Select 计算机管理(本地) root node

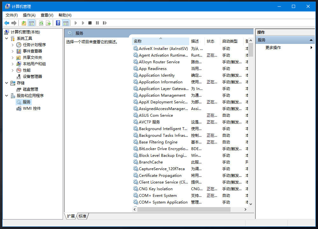(25, 32)
